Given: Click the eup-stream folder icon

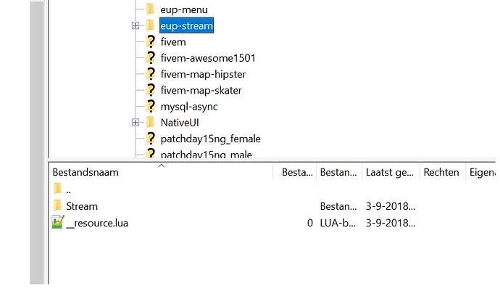Looking at the screenshot, I should (x=151, y=25).
